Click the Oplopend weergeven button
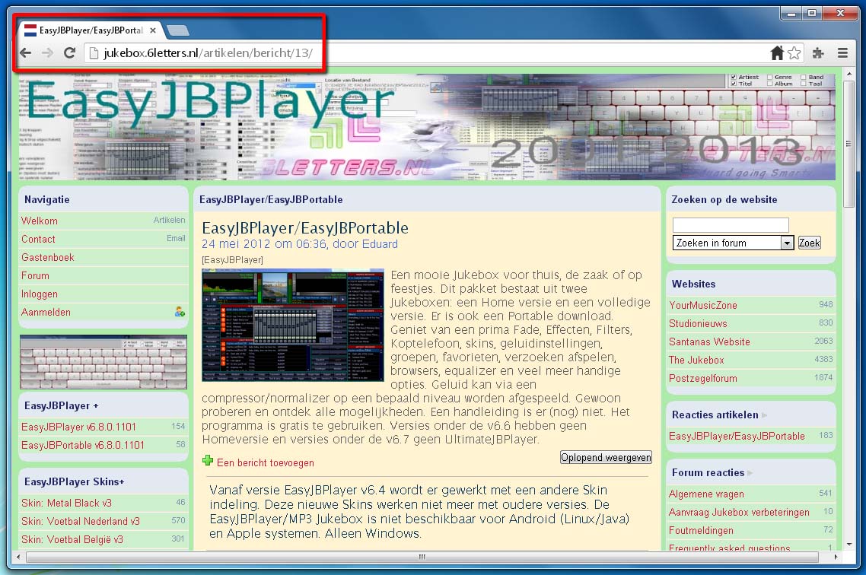This screenshot has width=866, height=575. coord(606,457)
